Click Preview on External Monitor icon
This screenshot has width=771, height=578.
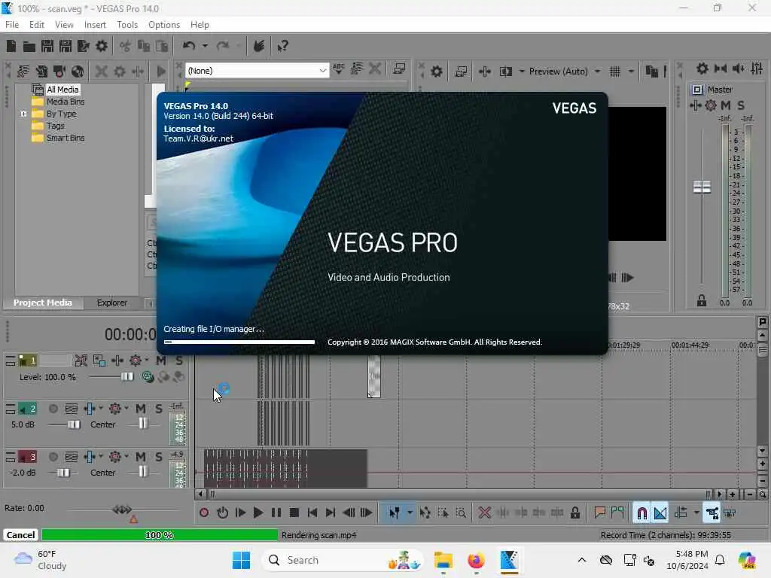tap(461, 71)
